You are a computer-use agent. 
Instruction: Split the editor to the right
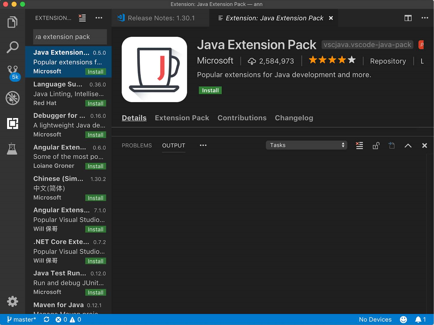[408, 18]
